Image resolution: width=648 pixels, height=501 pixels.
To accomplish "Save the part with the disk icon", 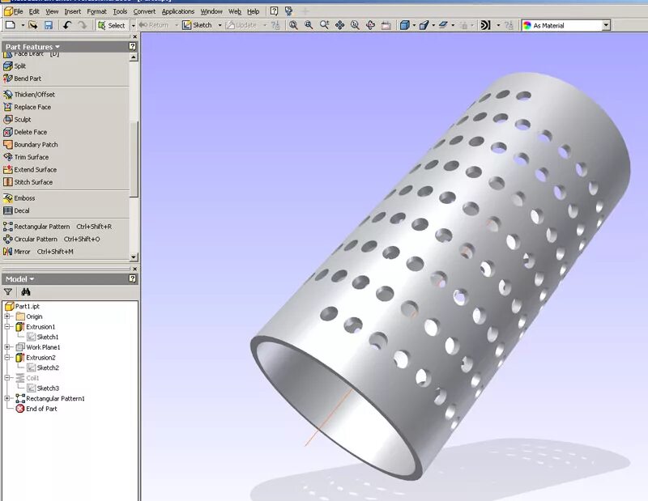I will pyautogui.click(x=49, y=25).
